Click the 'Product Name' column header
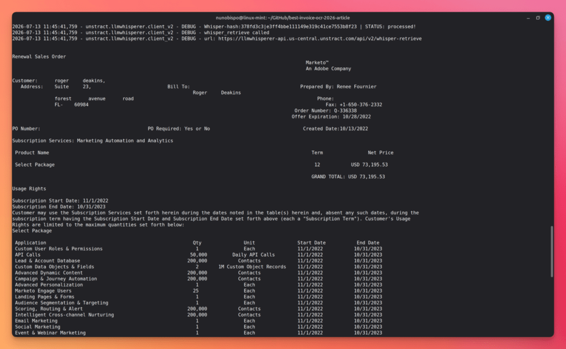This screenshot has width=566, height=349. (32, 153)
